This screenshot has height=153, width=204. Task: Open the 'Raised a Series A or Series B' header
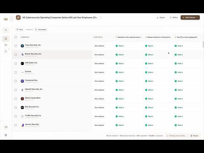tap(159, 37)
